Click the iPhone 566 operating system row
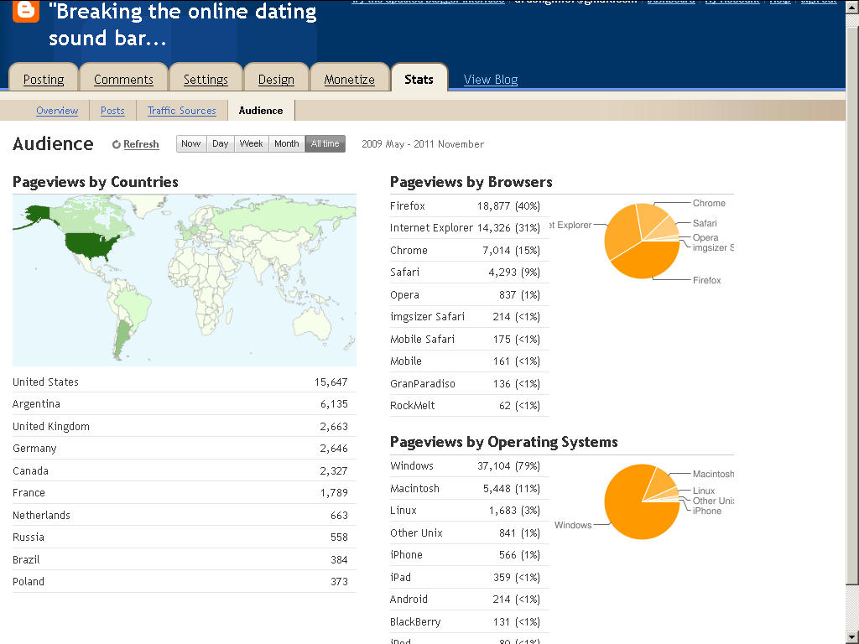 point(470,555)
